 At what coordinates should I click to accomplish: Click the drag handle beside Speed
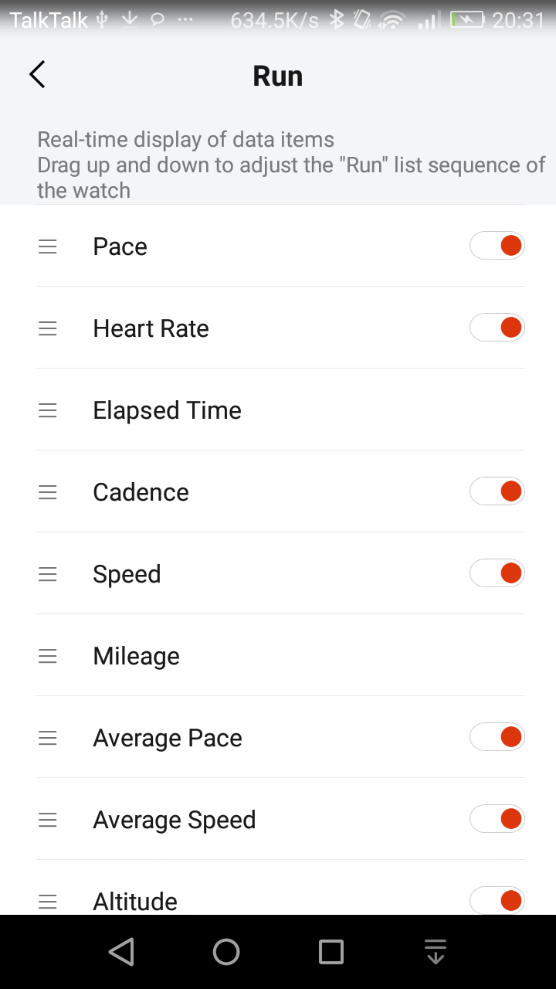pyautogui.click(x=48, y=574)
